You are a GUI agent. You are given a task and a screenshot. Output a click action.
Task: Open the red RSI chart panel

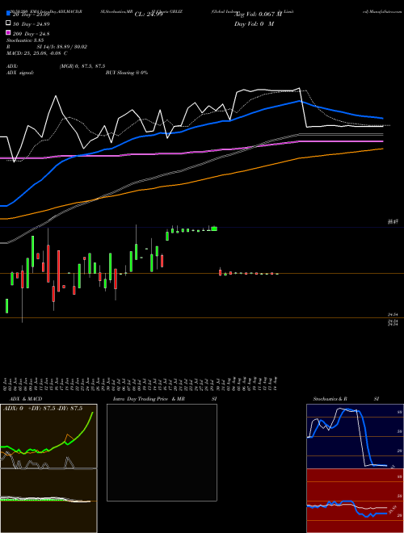tap(355, 501)
